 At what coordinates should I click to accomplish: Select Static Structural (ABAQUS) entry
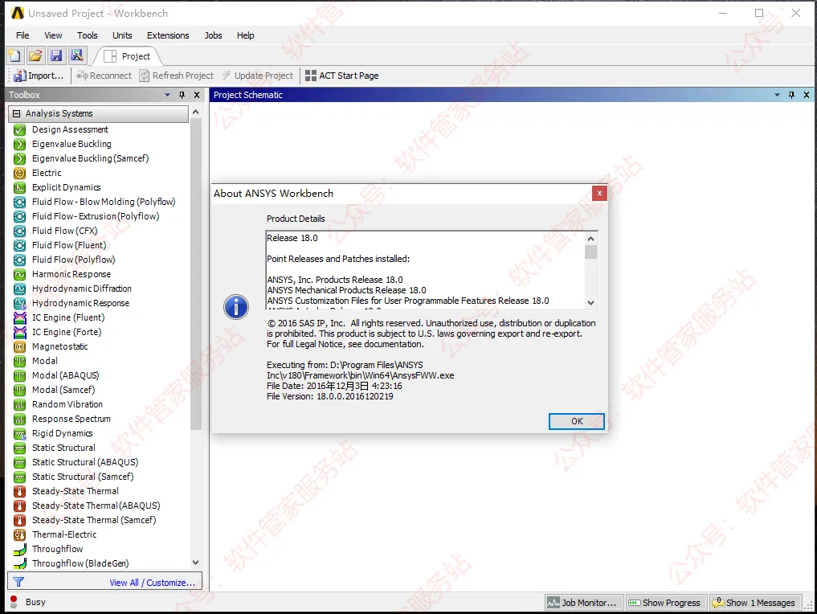[85, 462]
